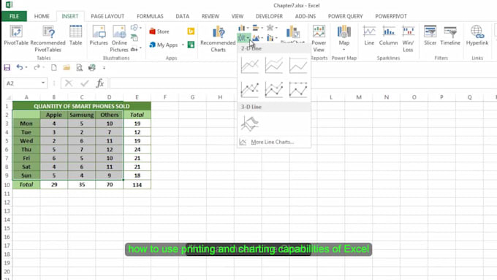
Task: Customize the Quick Access Toolbar
Action: [104, 68]
